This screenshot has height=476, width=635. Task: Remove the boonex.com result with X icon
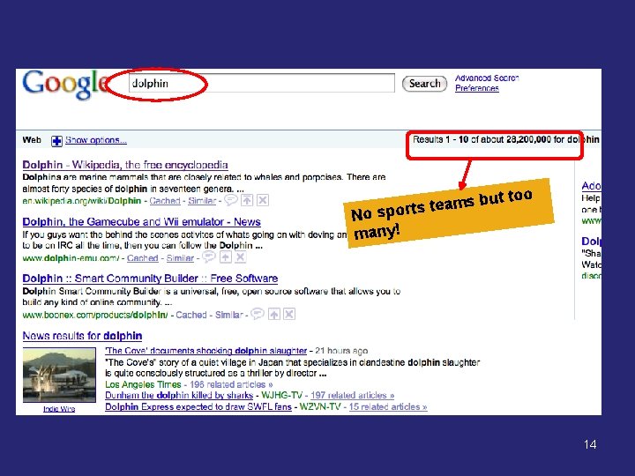coord(289,314)
